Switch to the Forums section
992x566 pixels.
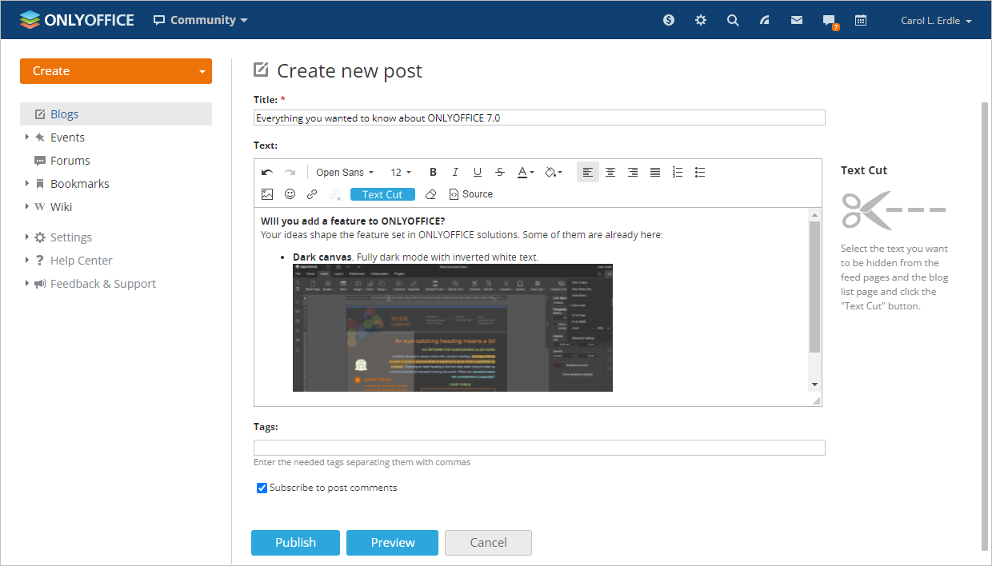71,160
